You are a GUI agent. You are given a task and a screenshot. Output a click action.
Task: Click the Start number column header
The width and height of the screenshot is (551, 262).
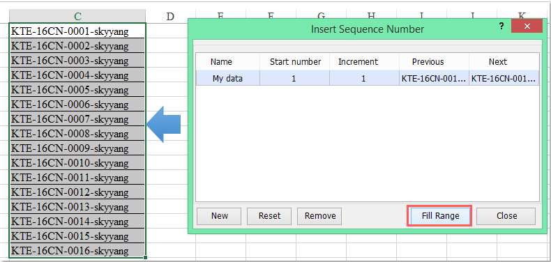[x=295, y=62]
